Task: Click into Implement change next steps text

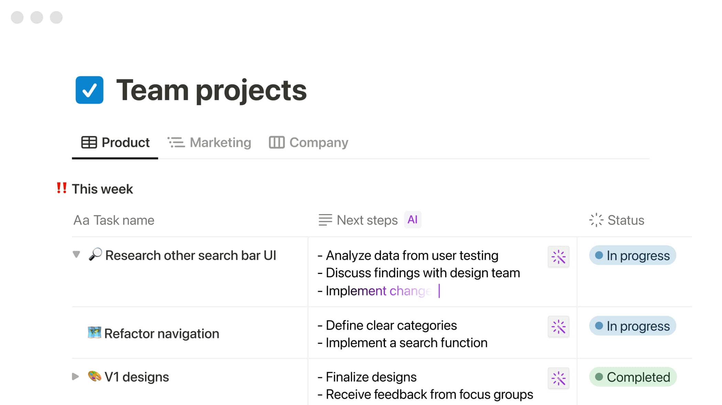Action: (378, 291)
